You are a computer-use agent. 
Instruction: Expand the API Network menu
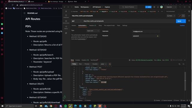[x=97, y=7]
